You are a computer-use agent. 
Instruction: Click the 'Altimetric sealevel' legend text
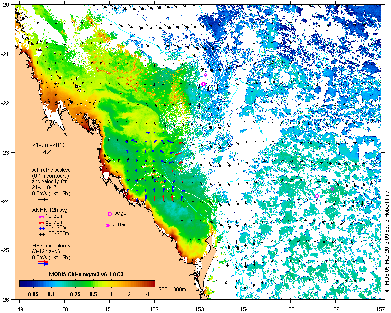click(x=52, y=170)
